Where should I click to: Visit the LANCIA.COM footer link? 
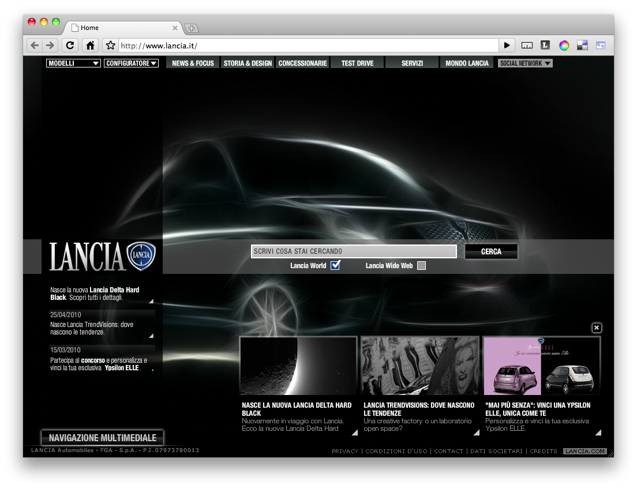[x=585, y=451]
